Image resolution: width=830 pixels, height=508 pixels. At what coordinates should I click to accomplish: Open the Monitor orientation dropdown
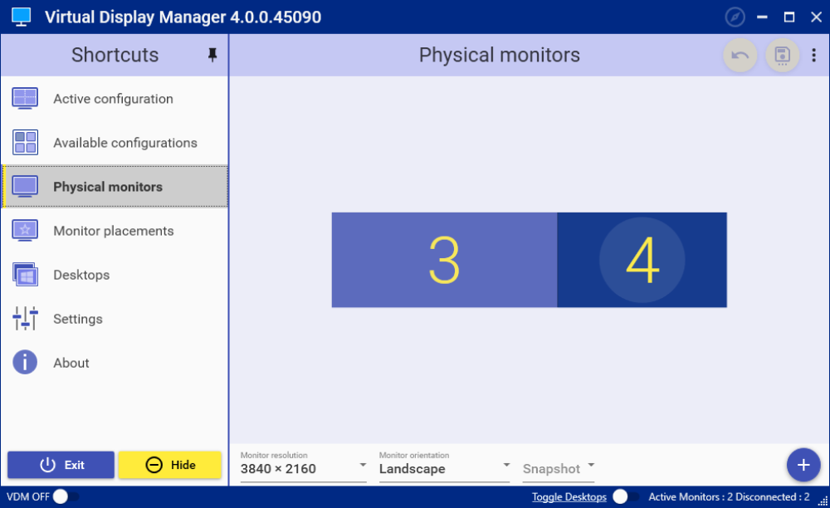(x=445, y=468)
